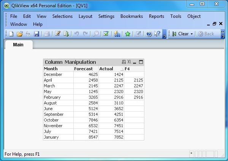Restore the inner QV1 document window
This screenshot has width=228, height=161.
pos(214,24)
